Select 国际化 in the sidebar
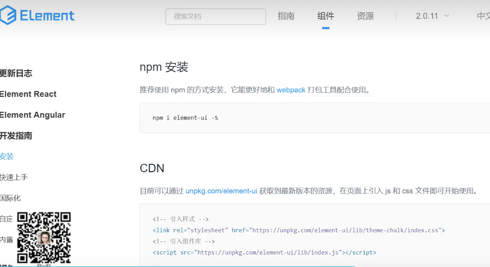This screenshot has height=267, width=490. point(10,198)
